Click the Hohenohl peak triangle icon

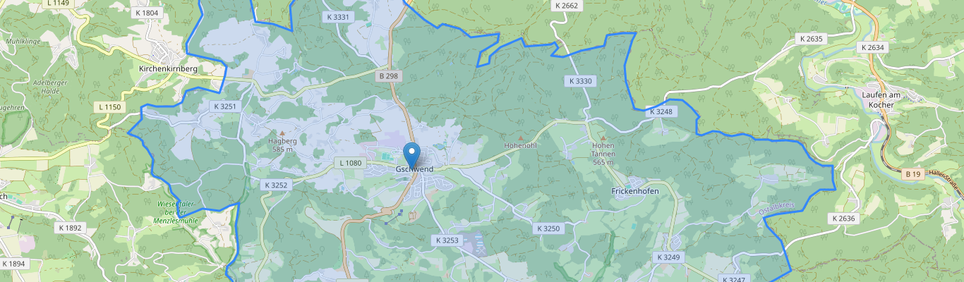pyautogui.click(x=522, y=137)
